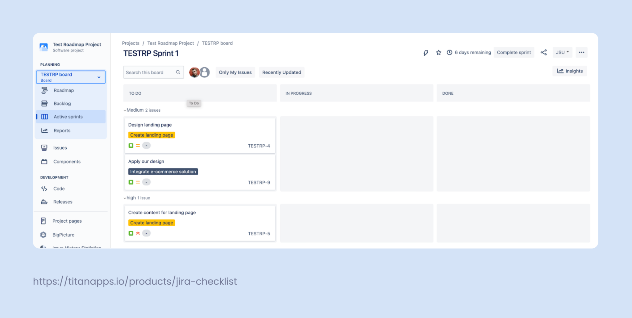Click story type icon on TESTRP-4
632x318 pixels.
coord(131,146)
